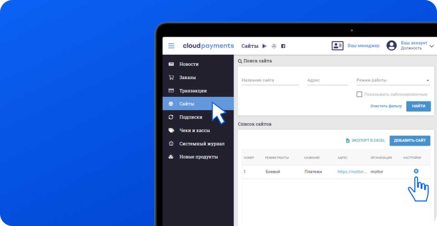Open Ваш менеджер link
Image resolution: width=437 pixels, height=226 pixels.
pyautogui.click(x=363, y=46)
